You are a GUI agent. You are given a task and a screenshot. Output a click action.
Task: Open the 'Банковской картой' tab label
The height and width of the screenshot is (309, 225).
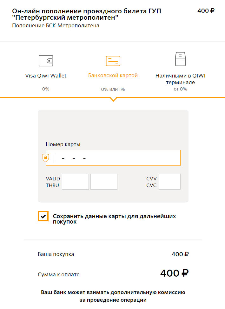pos(113,76)
